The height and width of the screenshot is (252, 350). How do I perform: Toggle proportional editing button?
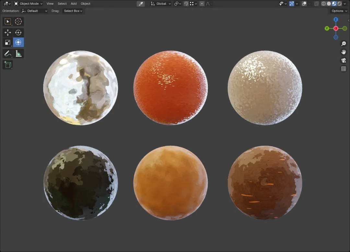coord(202,4)
